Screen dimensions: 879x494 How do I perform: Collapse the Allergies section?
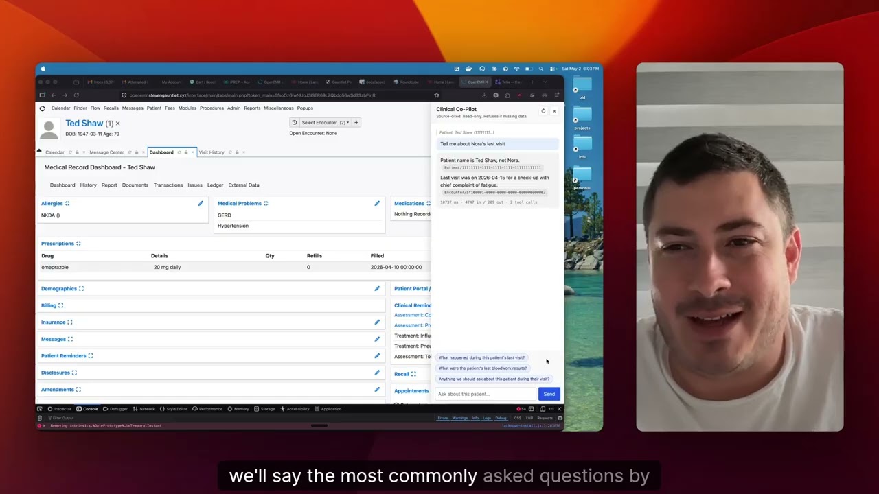tap(67, 204)
